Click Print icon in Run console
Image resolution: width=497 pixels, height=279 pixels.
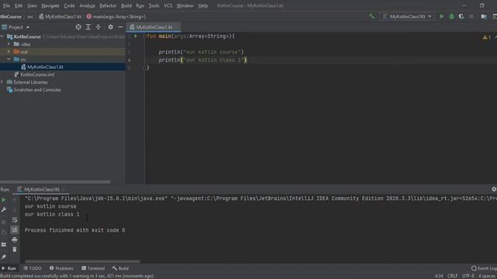pyautogui.click(x=15, y=239)
